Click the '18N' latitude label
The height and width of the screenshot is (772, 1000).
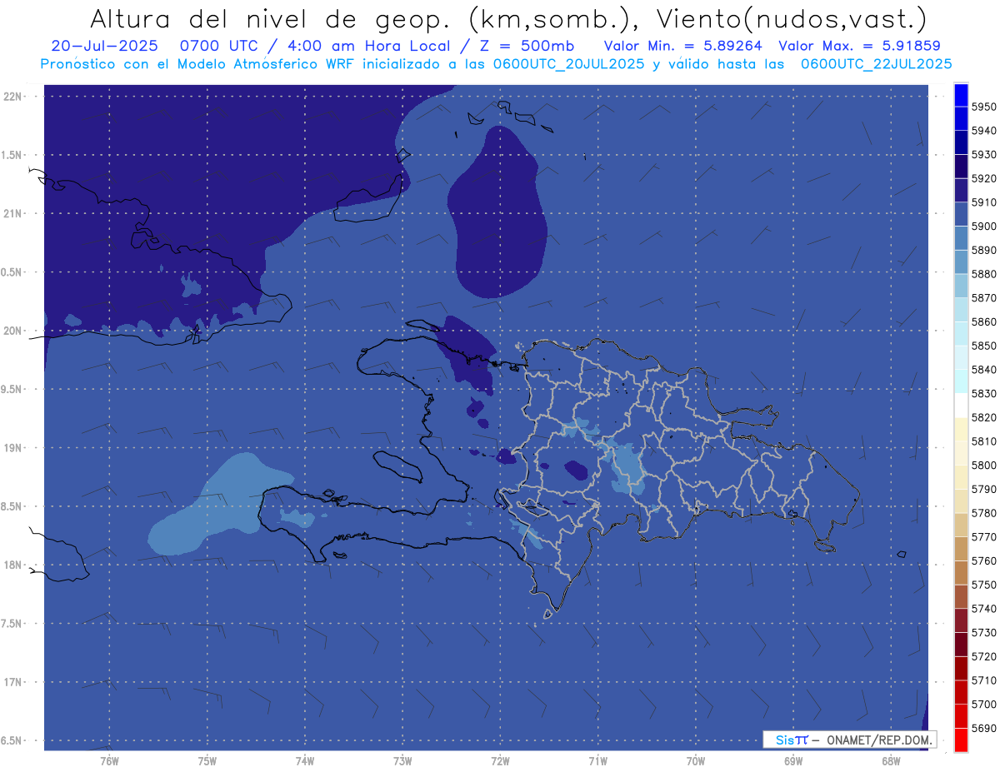point(12,565)
